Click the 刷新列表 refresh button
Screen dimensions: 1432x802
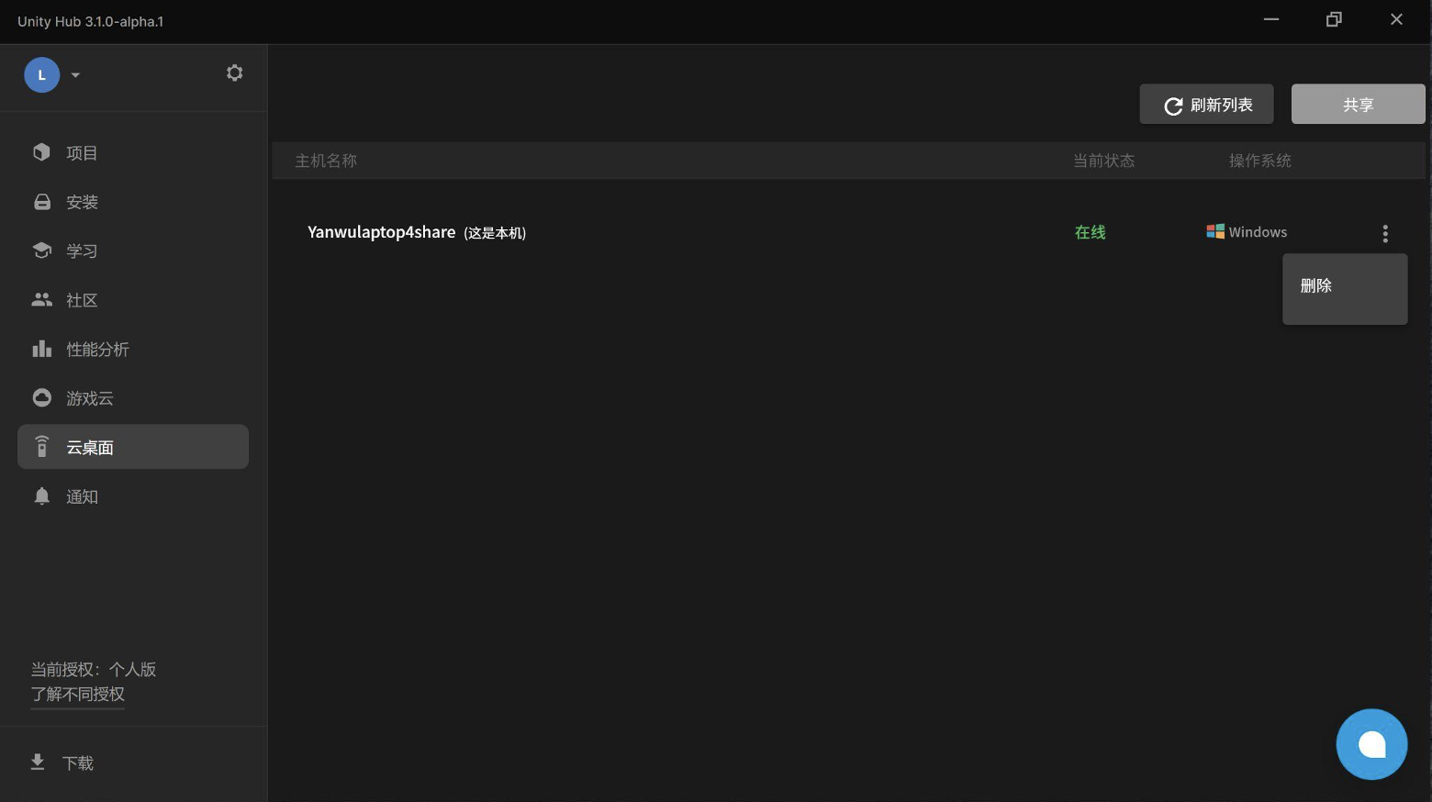(x=1206, y=105)
